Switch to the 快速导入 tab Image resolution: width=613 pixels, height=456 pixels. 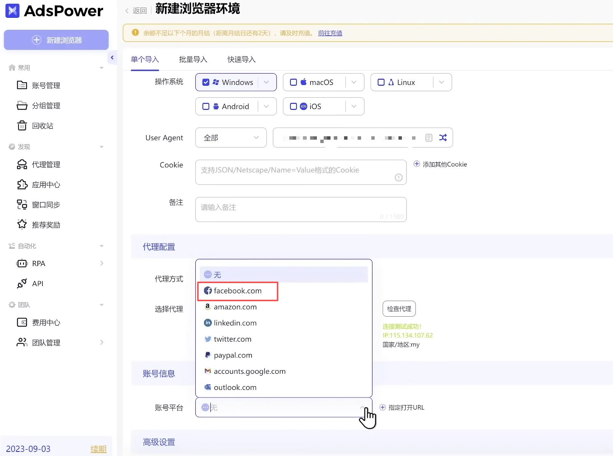pyautogui.click(x=241, y=59)
